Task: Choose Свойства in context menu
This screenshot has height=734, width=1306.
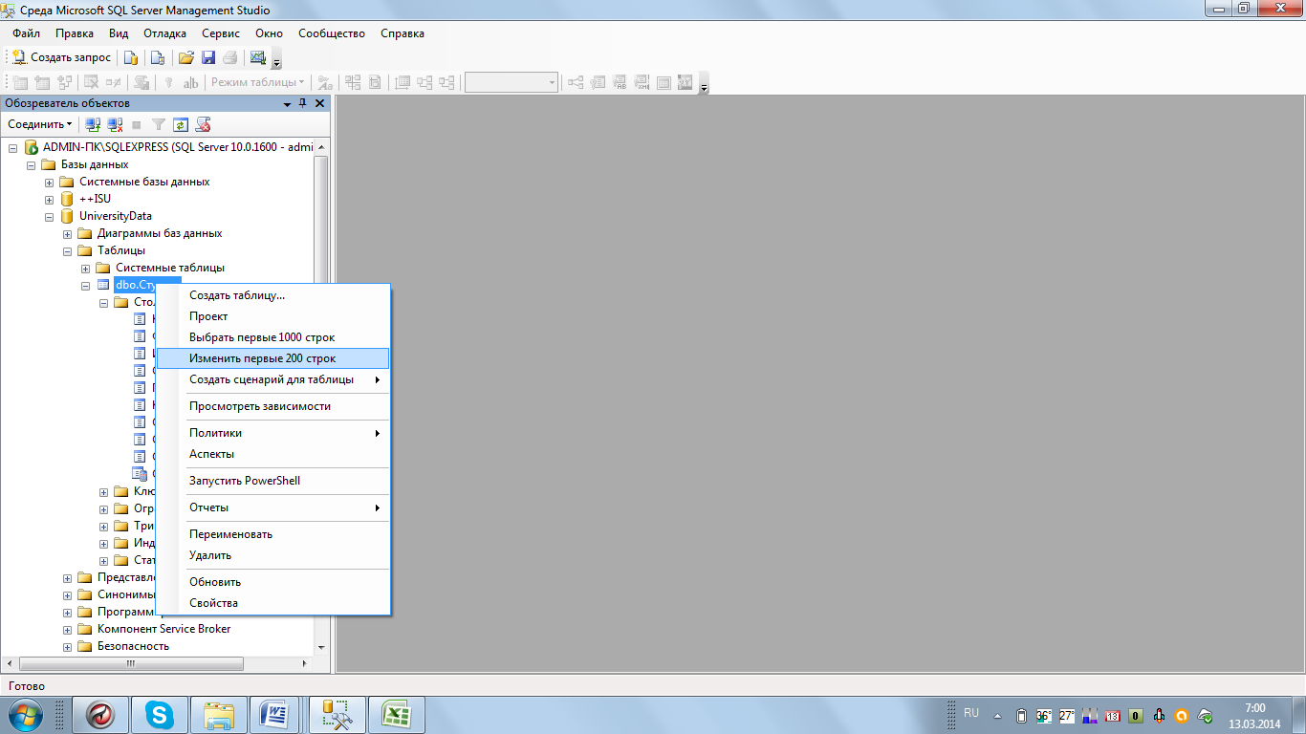Action: point(272,603)
